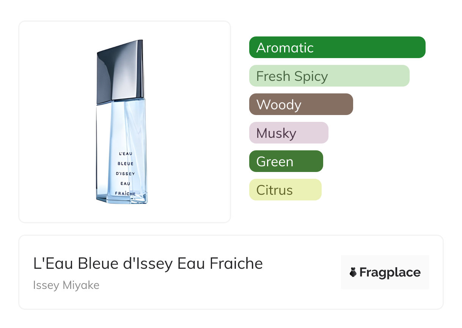Open the L'Eau Bleue d'Issey Eau Fraiche title
Screen dimensions: 462x328
point(148,263)
